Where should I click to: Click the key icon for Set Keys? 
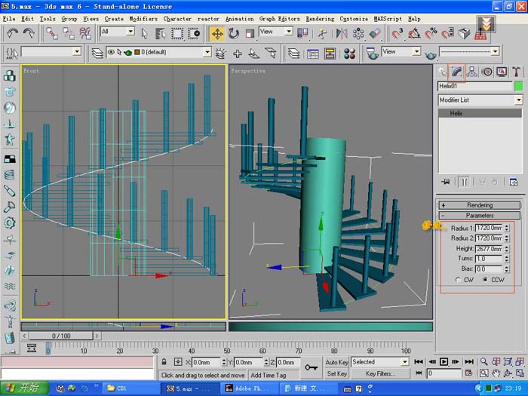[x=312, y=367]
